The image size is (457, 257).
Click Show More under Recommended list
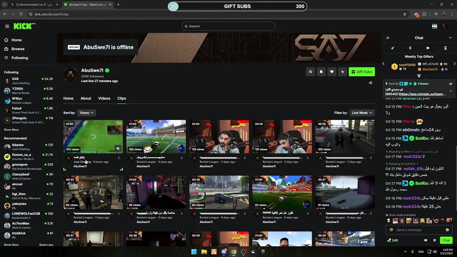pyautogui.click(x=11, y=245)
